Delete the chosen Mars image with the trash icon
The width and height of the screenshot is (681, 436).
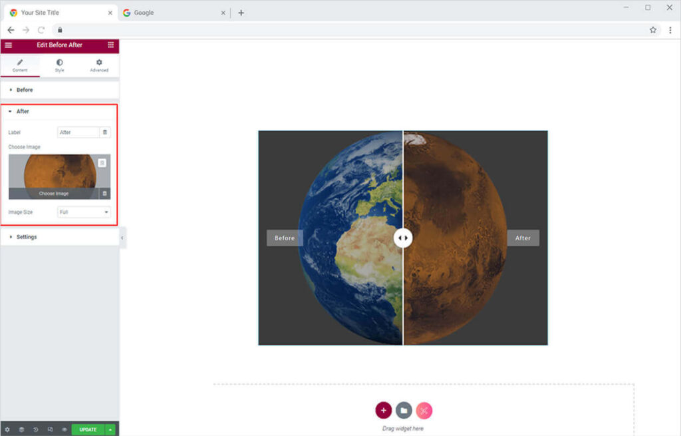pyautogui.click(x=104, y=194)
